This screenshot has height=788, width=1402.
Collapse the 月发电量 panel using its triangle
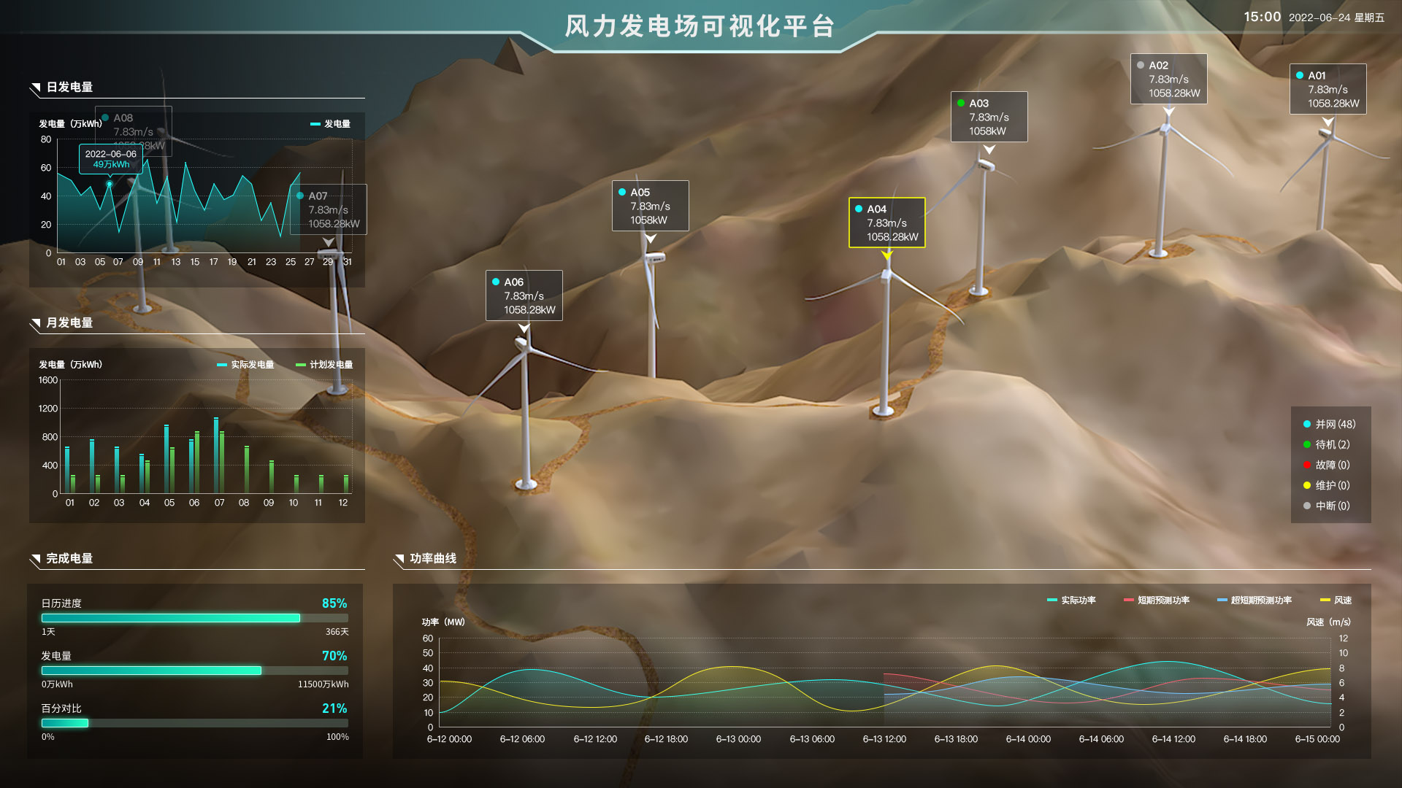click(x=34, y=321)
